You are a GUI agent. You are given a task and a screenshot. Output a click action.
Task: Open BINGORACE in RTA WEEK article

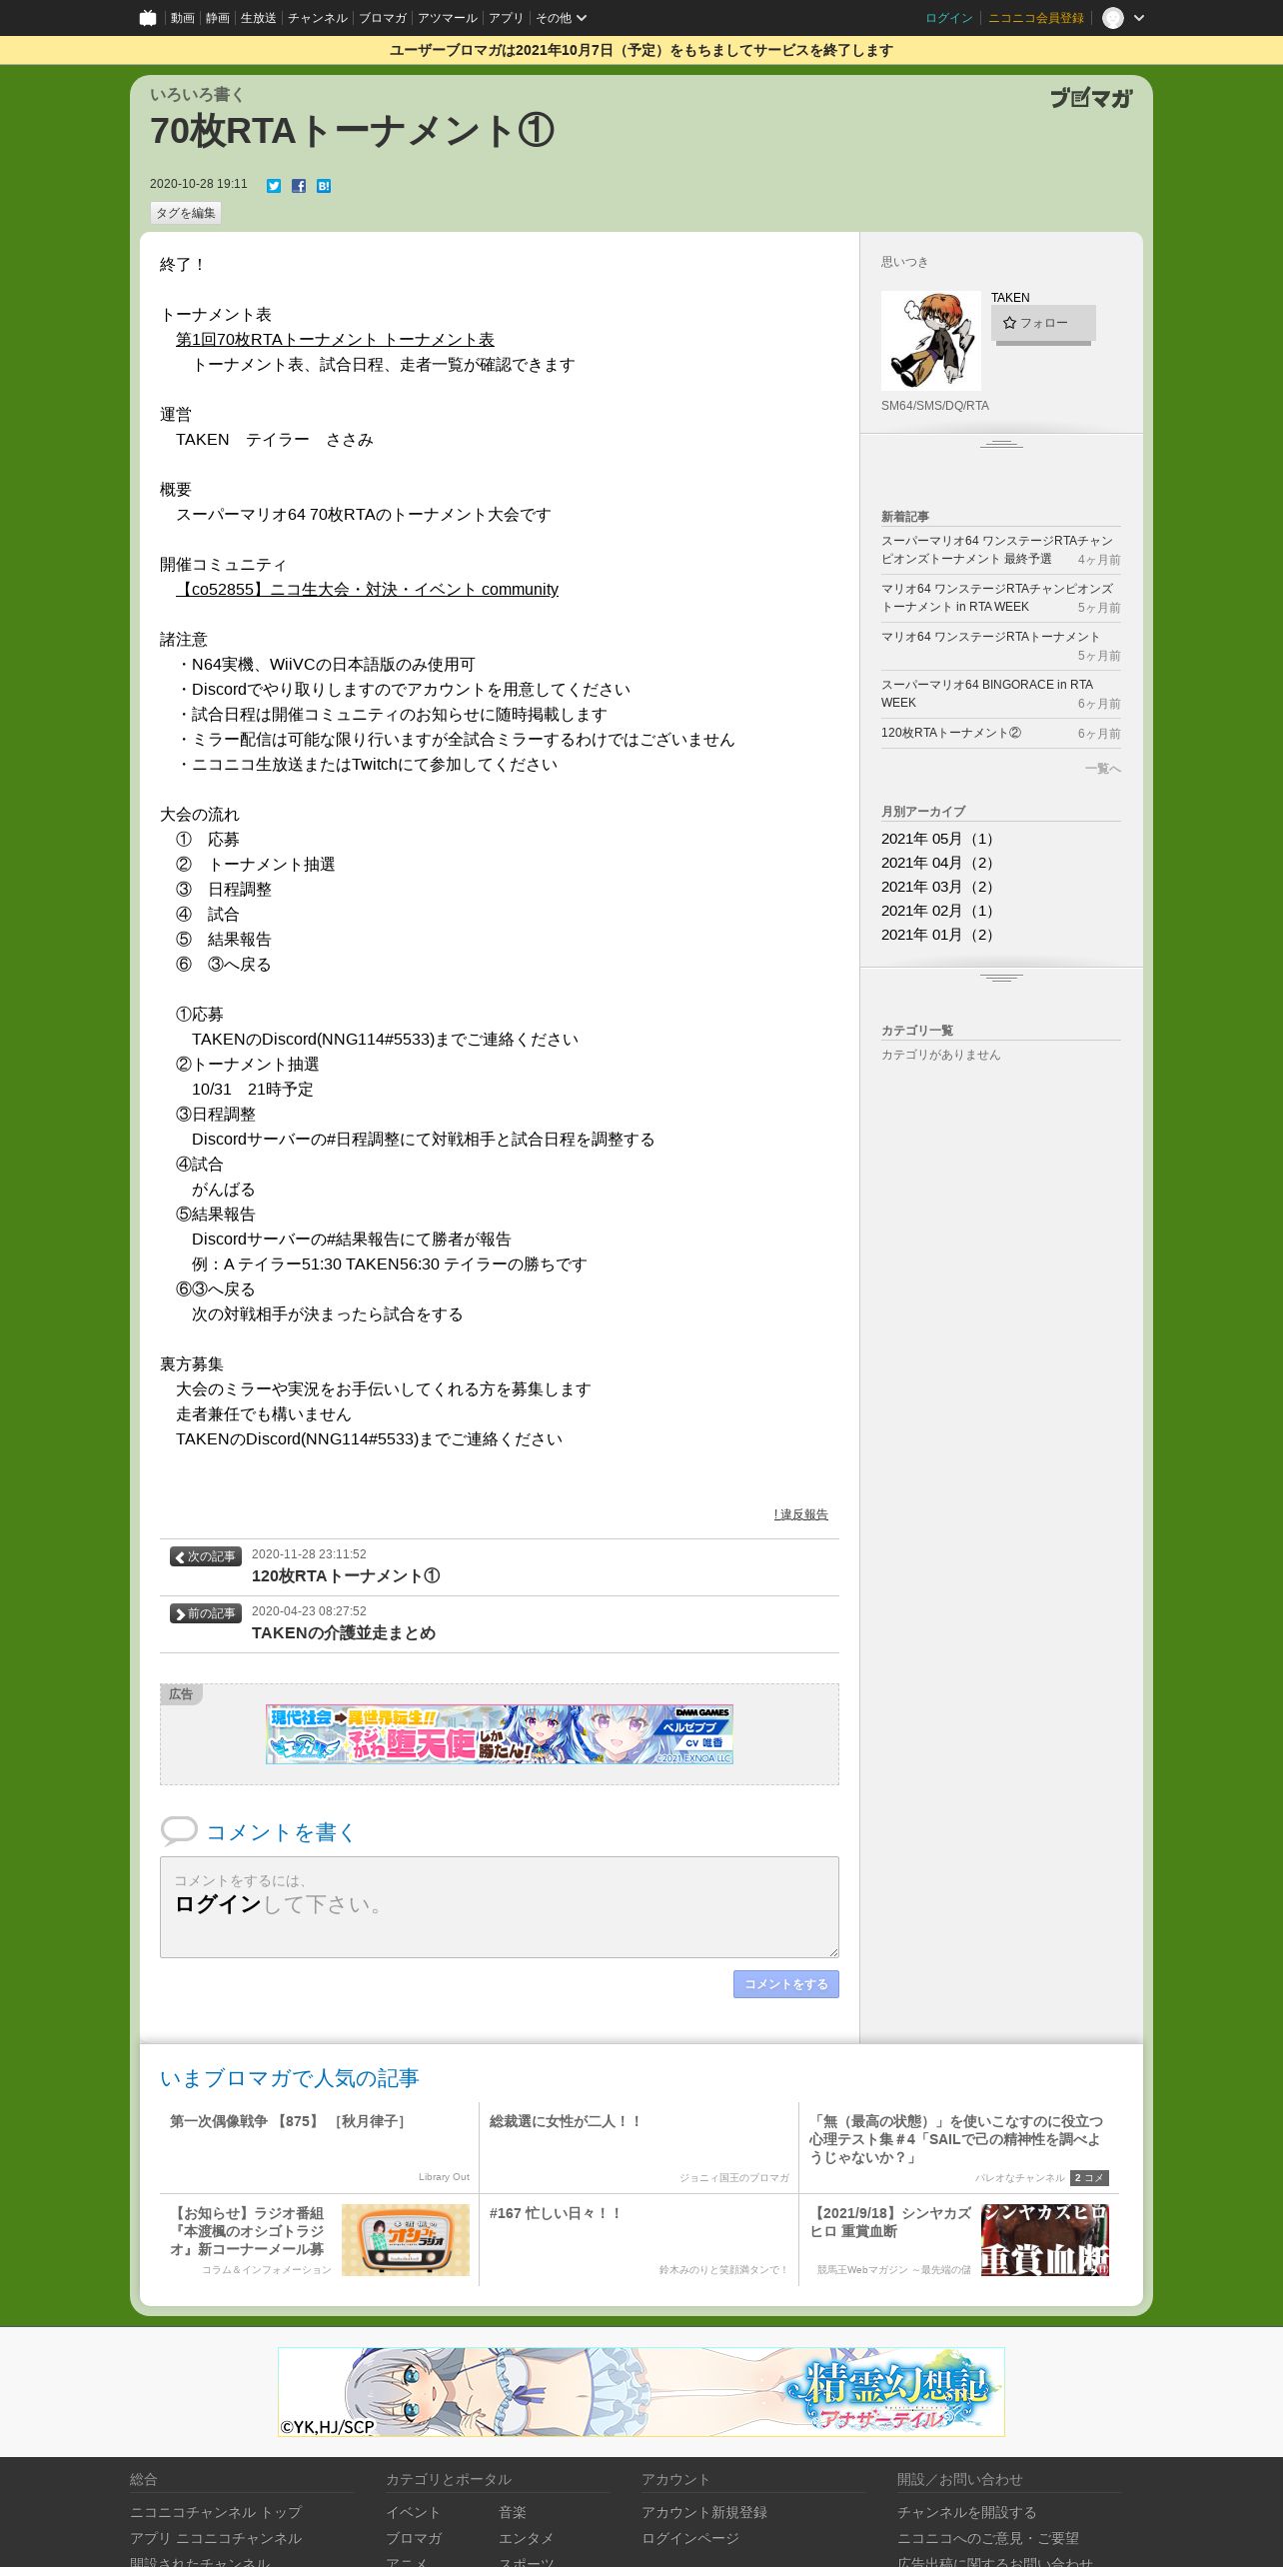987,694
